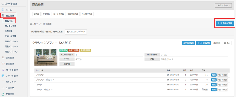Open 商品オプション submenu item
The width and height of the screenshot is (236, 97).
pyautogui.click(x=12, y=52)
